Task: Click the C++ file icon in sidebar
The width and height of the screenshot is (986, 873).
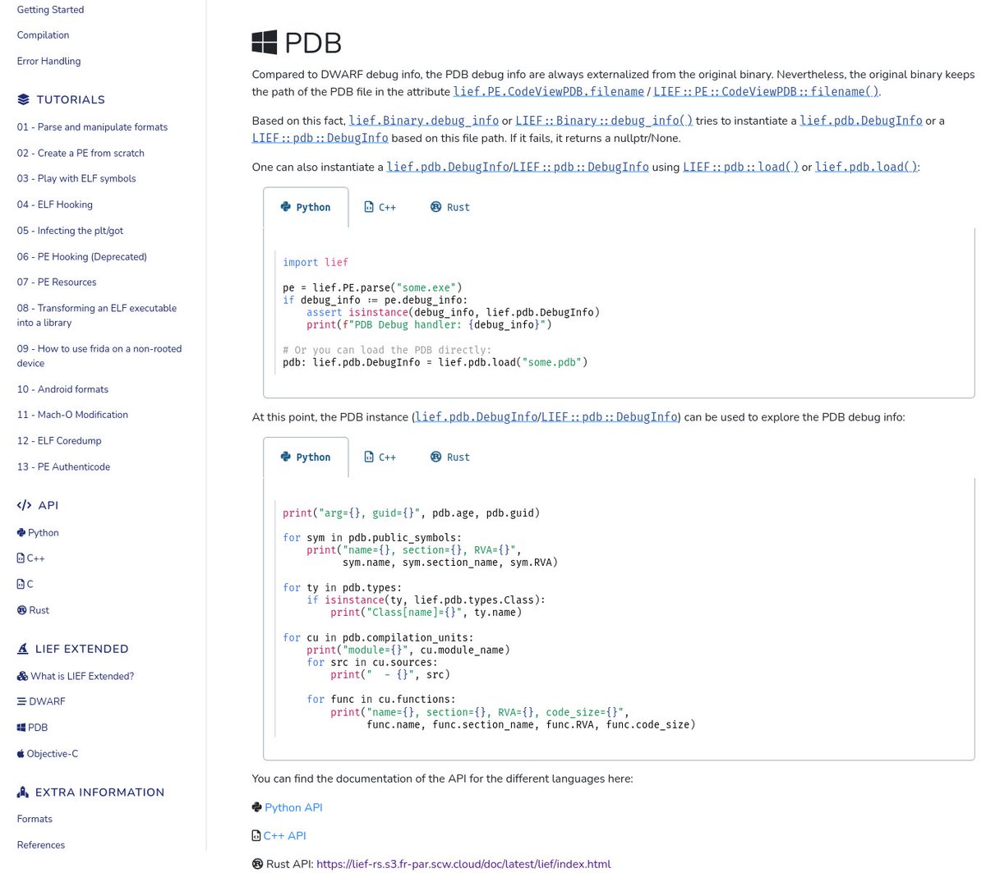Action: pyautogui.click(x=21, y=558)
